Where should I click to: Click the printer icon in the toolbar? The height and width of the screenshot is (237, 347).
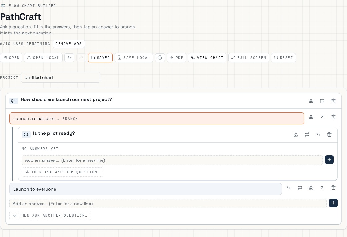click(x=160, y=58)
